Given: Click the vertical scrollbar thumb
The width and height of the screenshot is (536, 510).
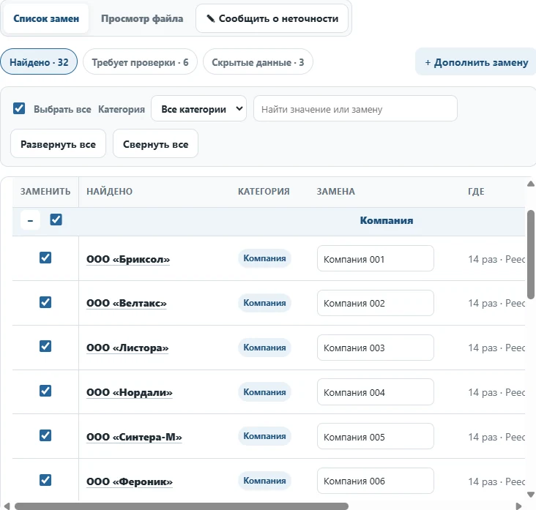Looking at the screenshot, I should (531, 255).
